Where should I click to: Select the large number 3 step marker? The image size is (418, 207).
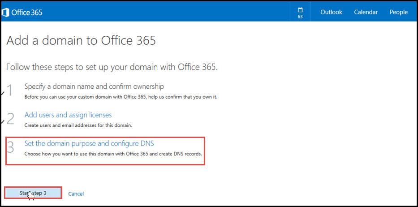coord(10,147)
